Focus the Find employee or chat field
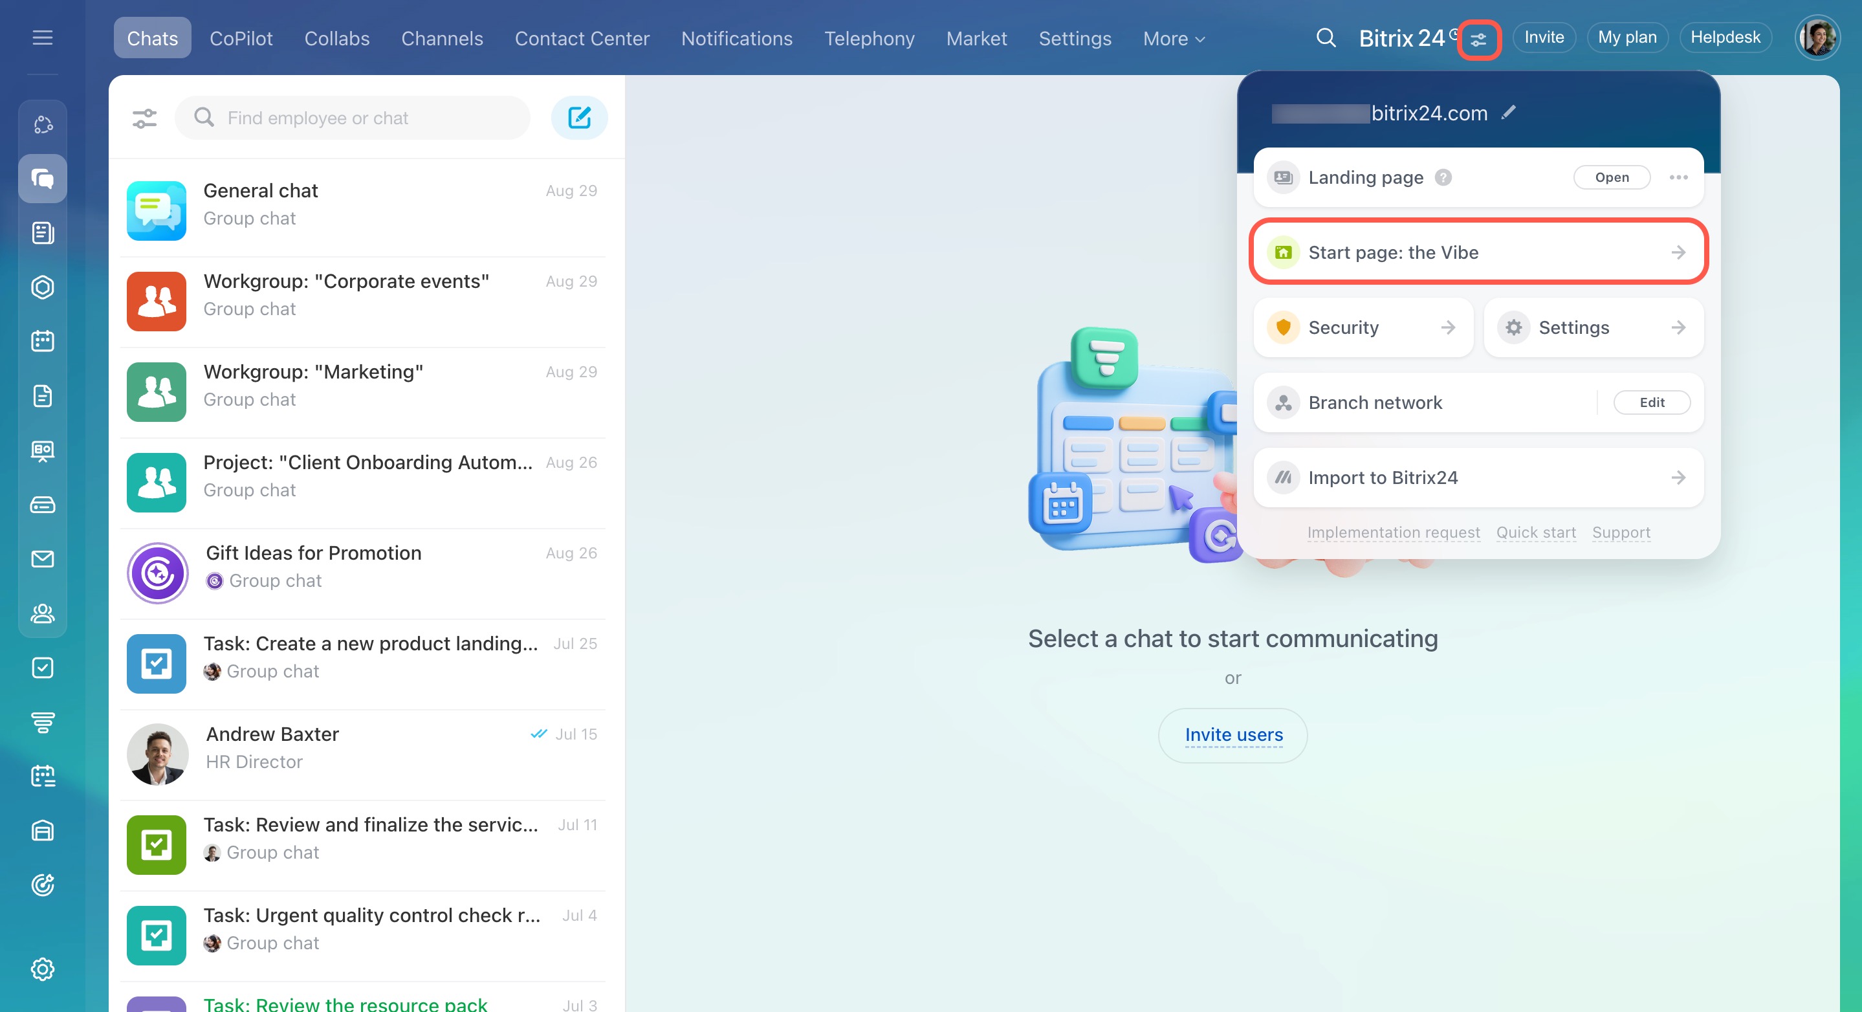 pos(353,117)
